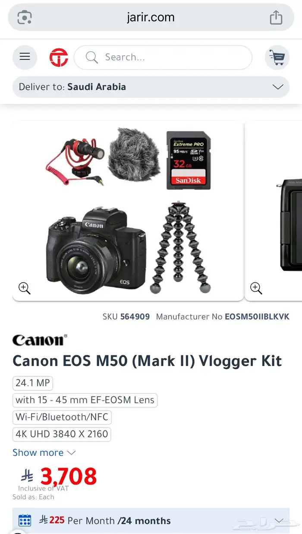Tap the installment calendar icon
Viewport: 302px width, 534px height.
pos(25,520)
